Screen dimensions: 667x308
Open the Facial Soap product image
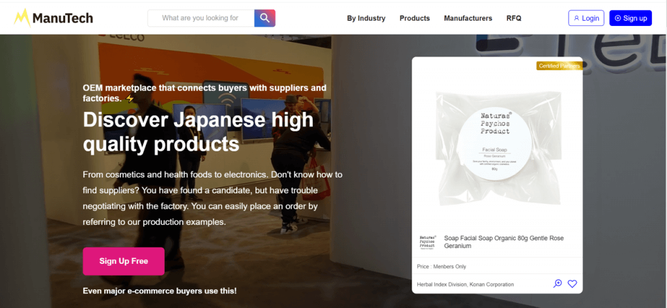[497, 146]
